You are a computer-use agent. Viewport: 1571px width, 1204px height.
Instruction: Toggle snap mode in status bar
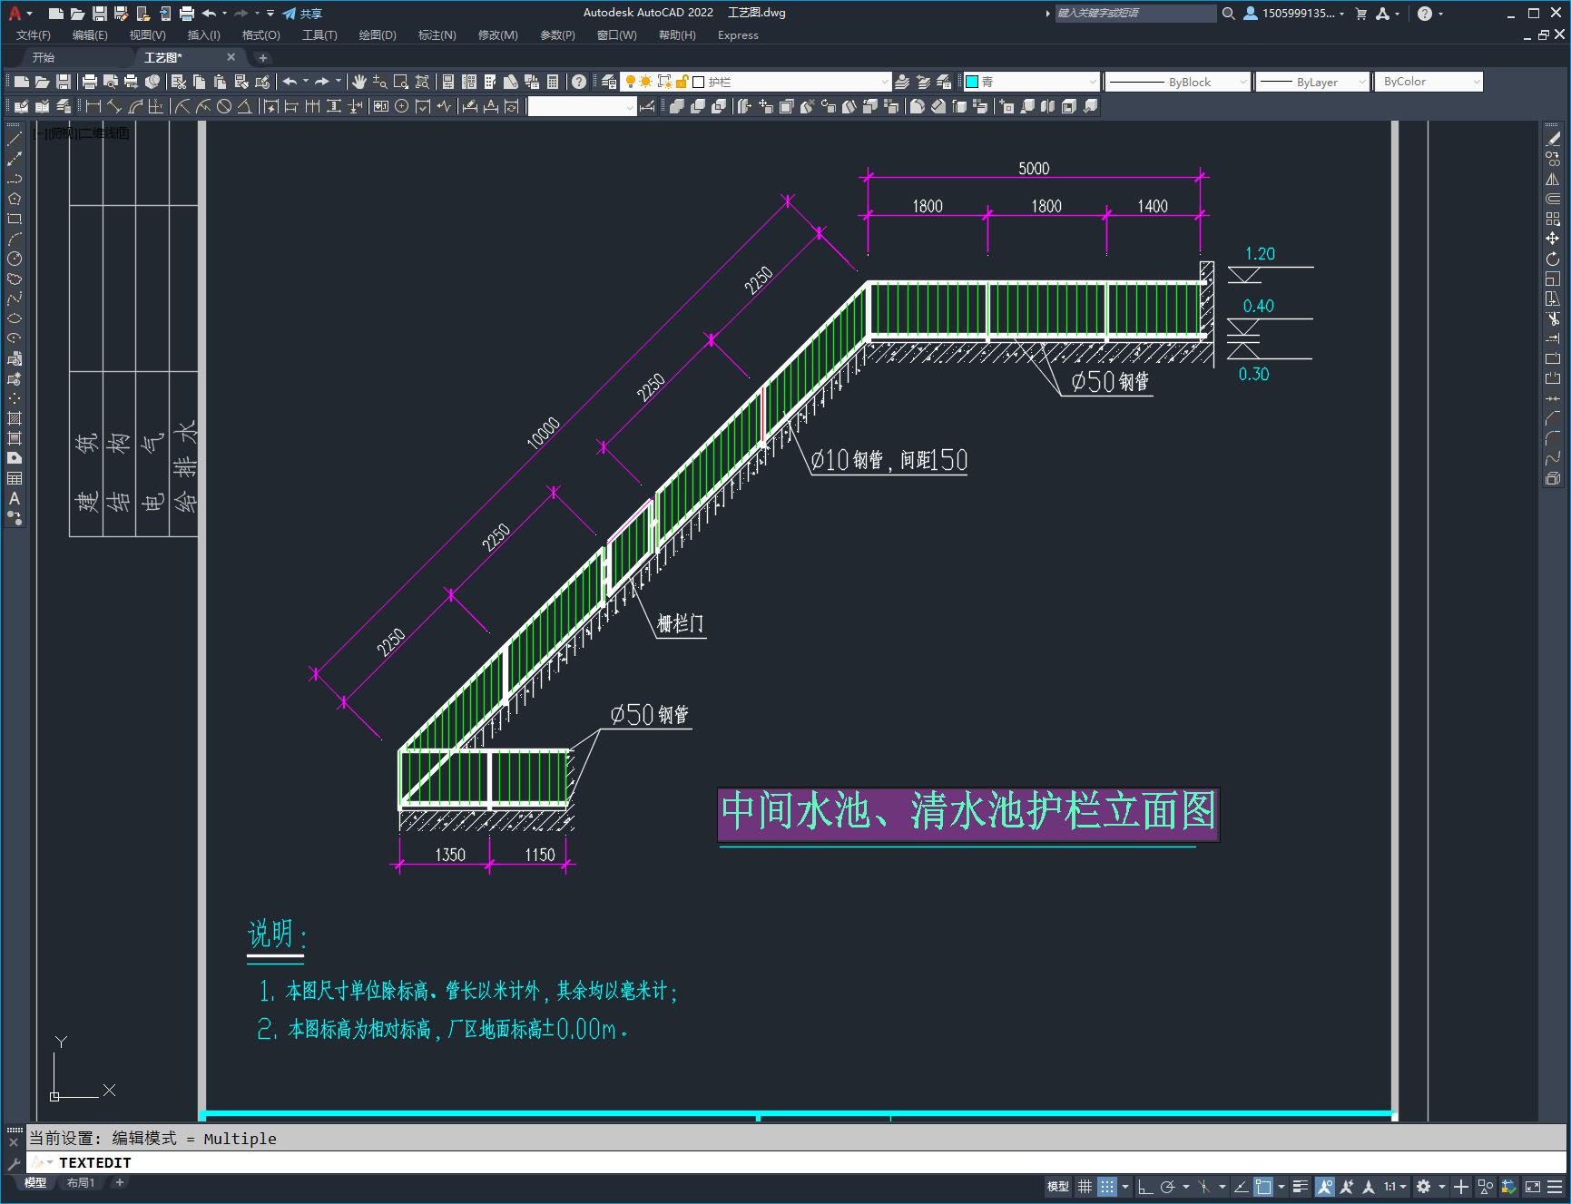[1107, 1186]
